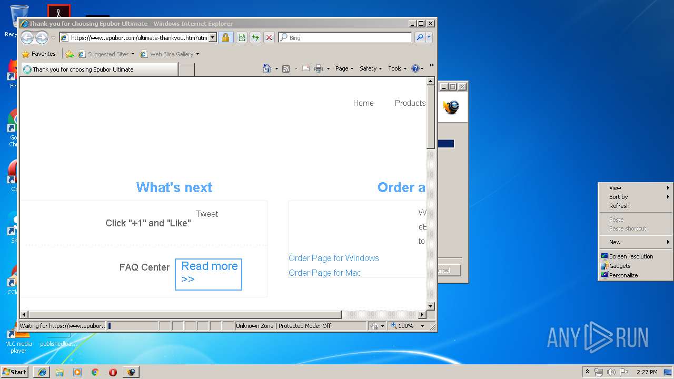Image resolution: width=674 pixels, height=379 pixels.
Task: Select the Thank you for choosing Epubor tab
Action: coord(99,69)
